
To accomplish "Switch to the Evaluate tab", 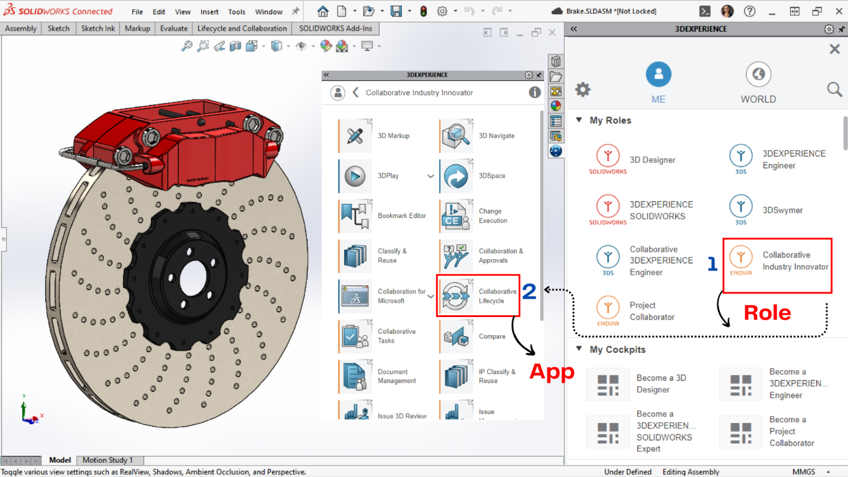I will (x=174, y=28).
